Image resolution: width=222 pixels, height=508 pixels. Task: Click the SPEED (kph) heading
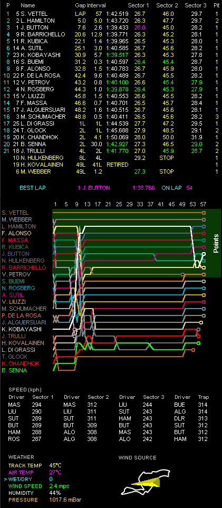(x=25, y=390)
